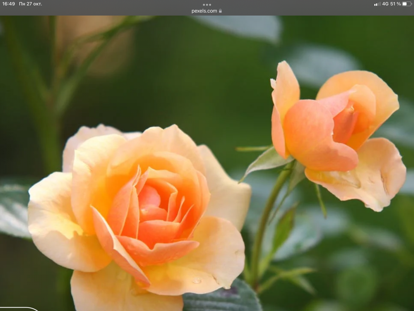Tap the three-dot multitasking icon
Screen dimensions: 414x311
click(x=207, y=4)
